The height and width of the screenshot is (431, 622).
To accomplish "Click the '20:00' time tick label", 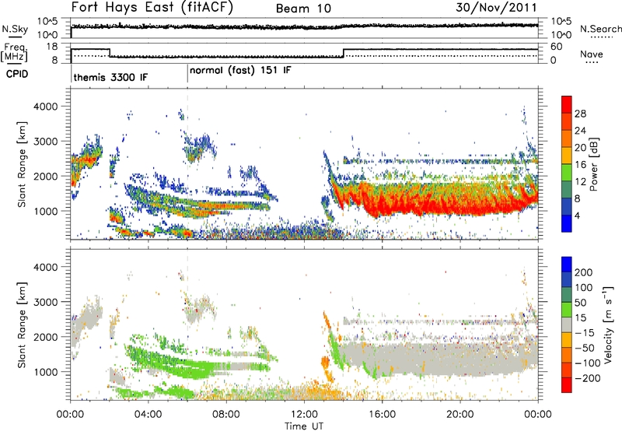I will click(x=460, y=415).
